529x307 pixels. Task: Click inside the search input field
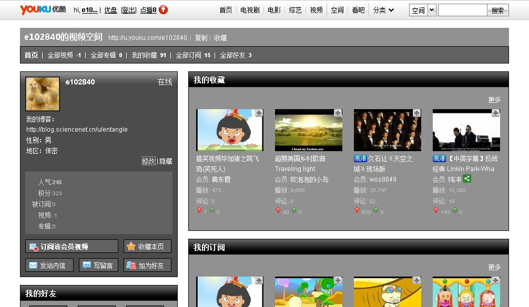(463, 9)
